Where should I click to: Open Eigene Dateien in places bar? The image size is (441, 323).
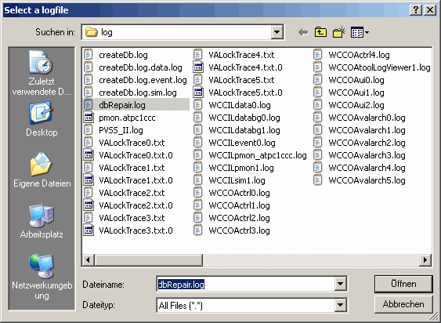pyautogui.click(x=42, y=170)
